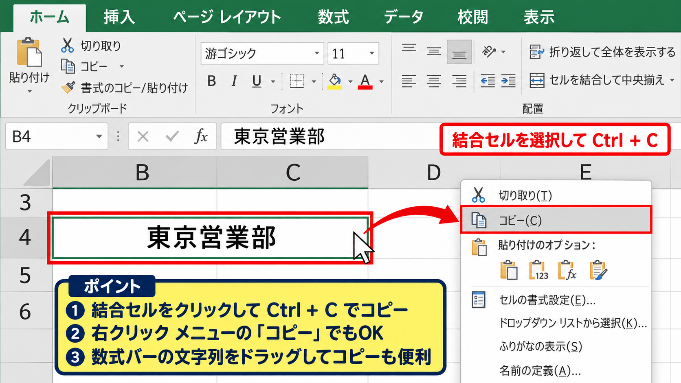
Task: Click 折り返して全体を表示する wrap text button
Action: (x=602, y=52)
